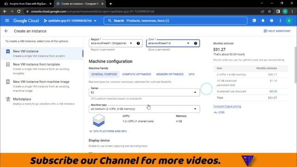This screenshot has width=297, height=167.
Task: Go back using the Create an instance arrow
Action: click(x=6, y=31)
